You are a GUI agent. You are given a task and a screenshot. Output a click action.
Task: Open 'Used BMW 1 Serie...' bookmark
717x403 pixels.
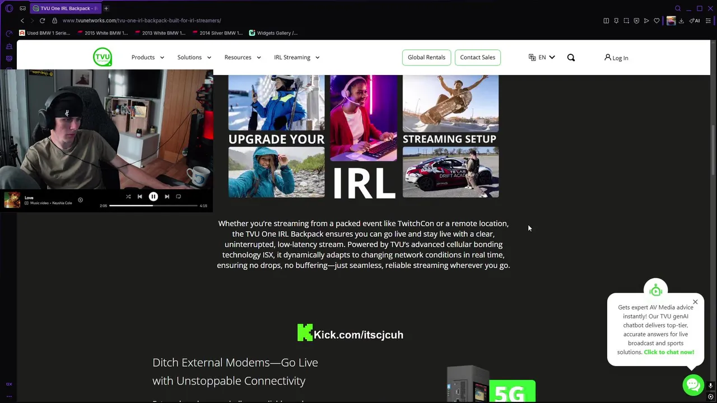(45, 33)
